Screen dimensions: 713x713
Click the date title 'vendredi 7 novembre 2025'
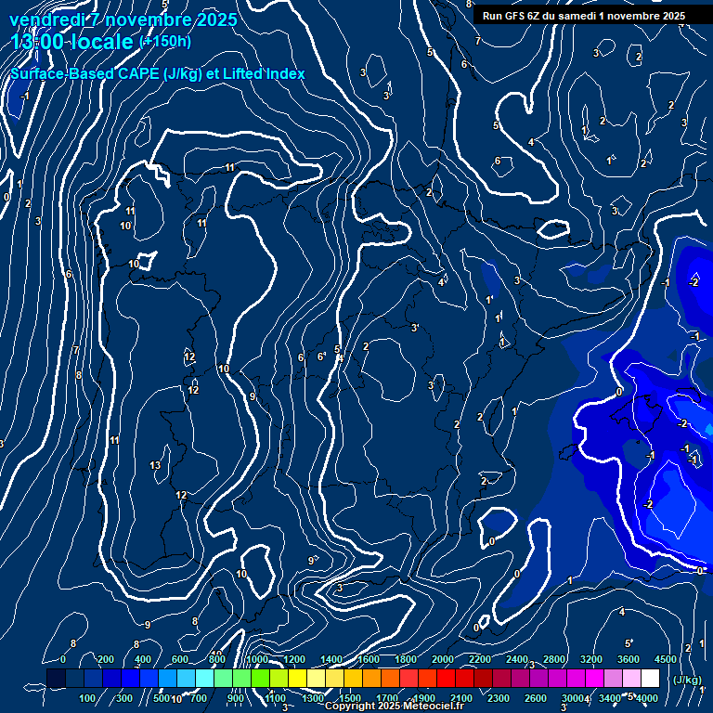point(123,20)
